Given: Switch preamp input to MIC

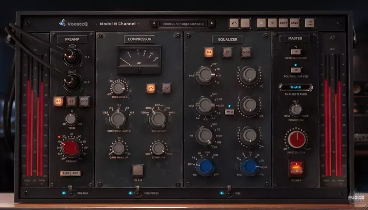Looking at the screenshot, I should [x=76, y=173].
